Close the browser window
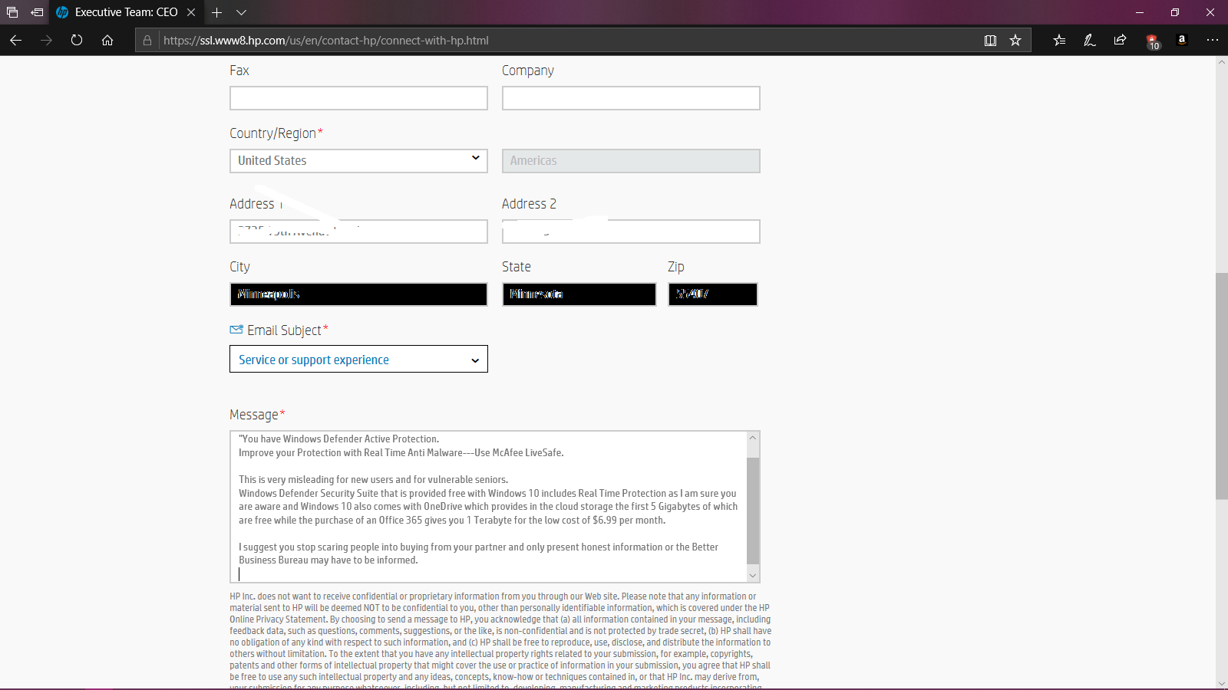The width and height of the screenshot is (1228, 690). (1210, 12)
